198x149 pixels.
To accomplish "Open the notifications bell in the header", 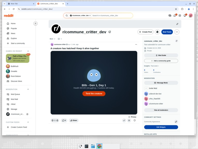I will pyautogui.click(x=185, y=16).
